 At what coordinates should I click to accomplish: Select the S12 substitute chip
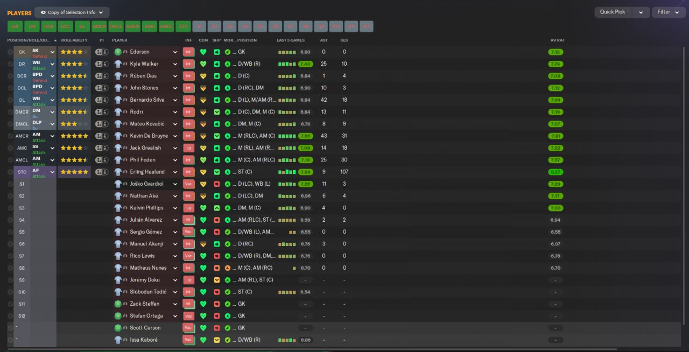pyautogui.click(x=366, y=26)
